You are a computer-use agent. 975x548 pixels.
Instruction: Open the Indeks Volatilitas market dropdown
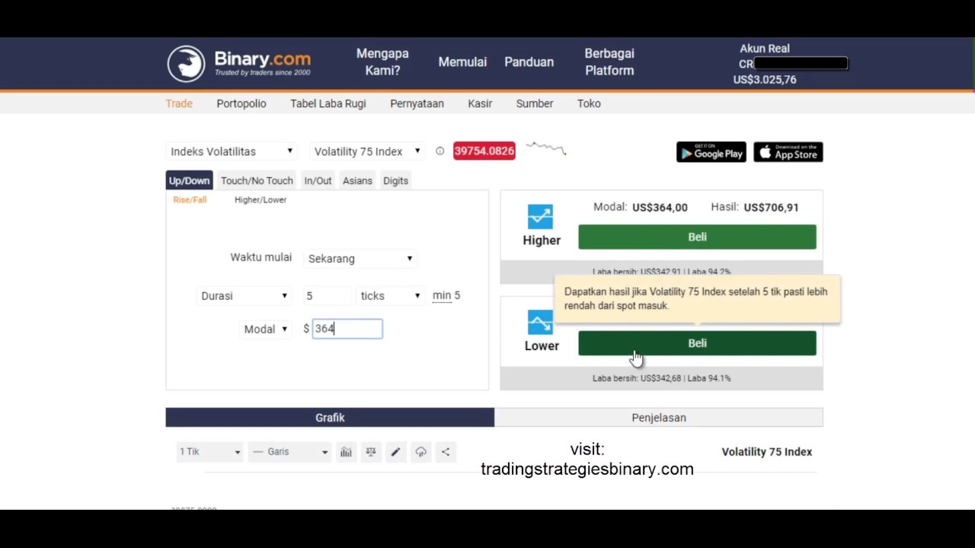(x=232, y=151)
